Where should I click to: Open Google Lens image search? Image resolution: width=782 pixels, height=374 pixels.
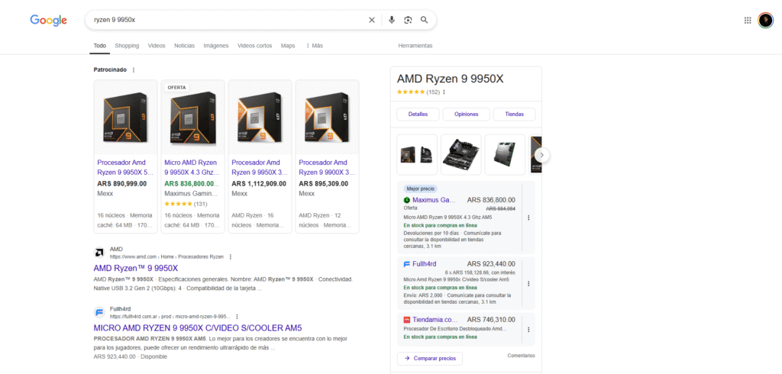(408, 20)
